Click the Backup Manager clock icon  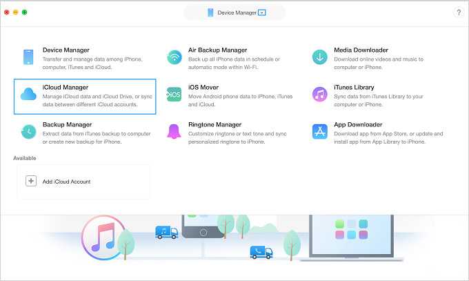[28, 132]
